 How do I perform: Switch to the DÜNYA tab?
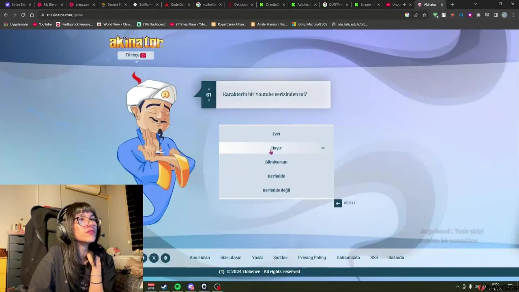point(335,4)
